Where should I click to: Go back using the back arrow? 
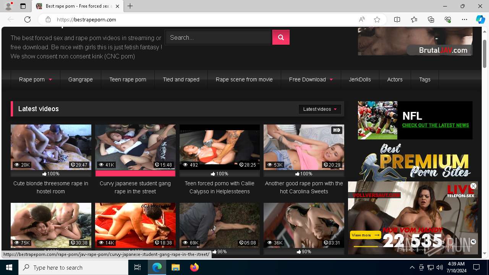click(x=11, y=19)
